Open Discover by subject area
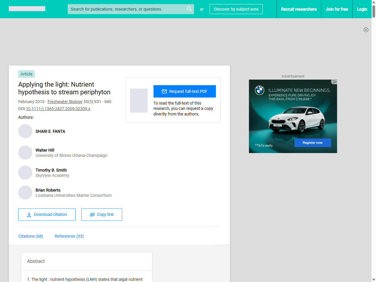 tap(236, 9)
